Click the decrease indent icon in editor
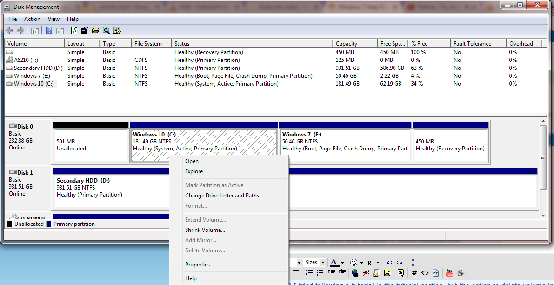554x285 pixels. click(x=331, y=272)
